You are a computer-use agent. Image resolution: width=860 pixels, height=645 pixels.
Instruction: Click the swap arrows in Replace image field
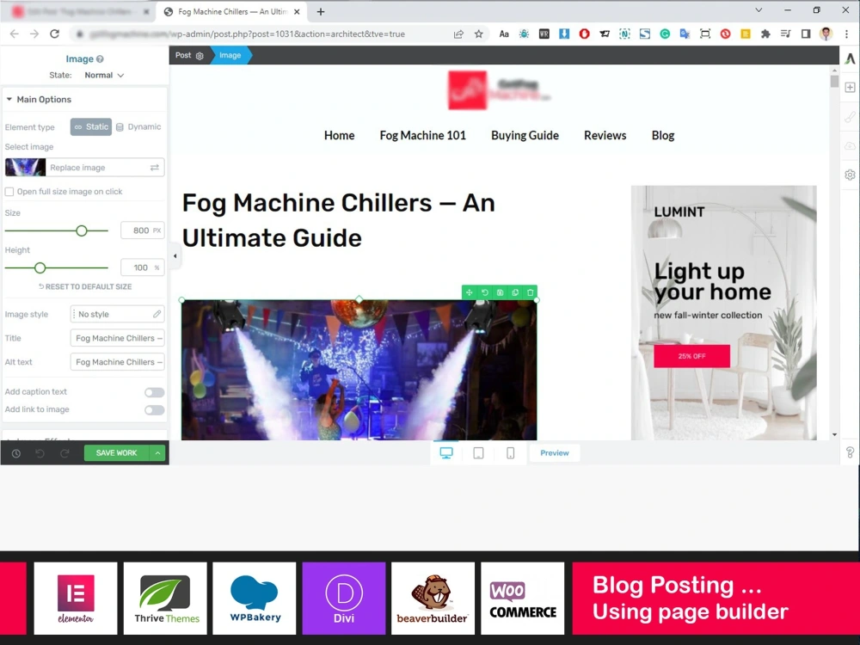pyautogui.click(x=155, y=168)
